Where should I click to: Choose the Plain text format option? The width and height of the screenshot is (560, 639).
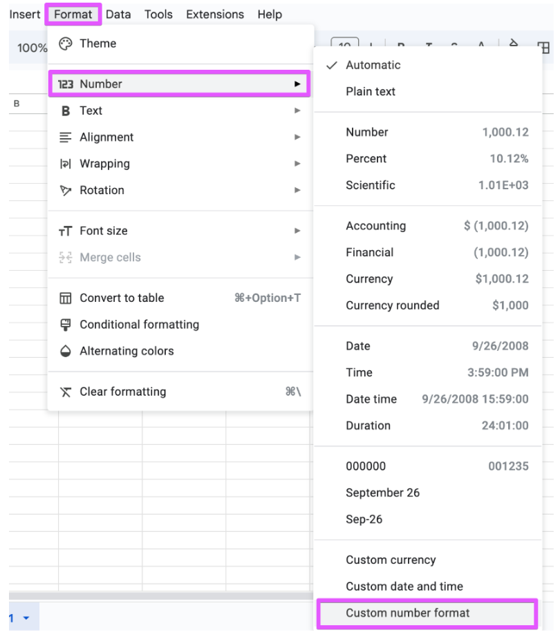tap(371, 92)
